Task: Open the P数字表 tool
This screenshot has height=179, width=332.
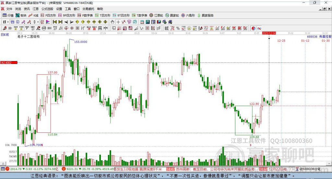Action: (85, 16)
